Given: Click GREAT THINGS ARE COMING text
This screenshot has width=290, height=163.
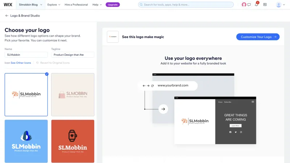Looking at the screenshot, I should 236,117.
